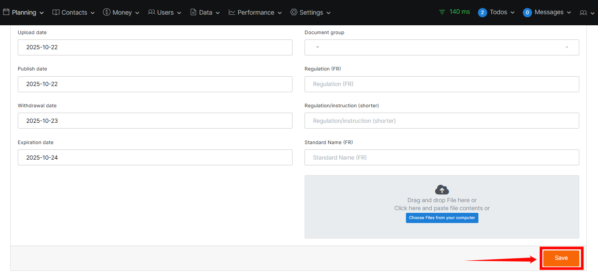Click the Standard Name (FR) input
Image resolution: width=598 pixels, height=274 pixels.
point(441,157)
